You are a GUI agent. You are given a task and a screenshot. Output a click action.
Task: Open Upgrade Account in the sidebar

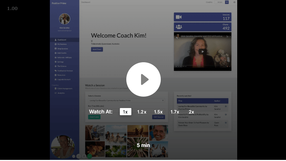(x=65, y=79)
